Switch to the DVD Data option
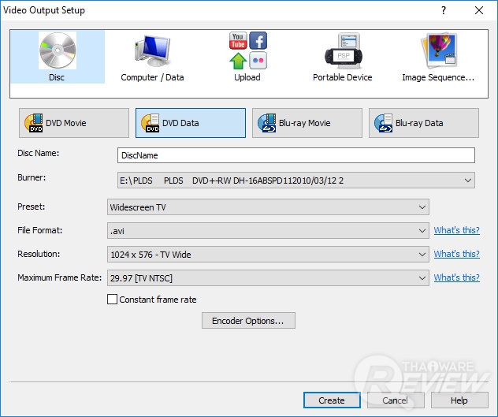Viewport: 498px width, 417px height. [x=191, y=123]
